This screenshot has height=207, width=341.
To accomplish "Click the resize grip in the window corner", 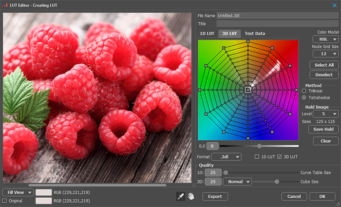I will [338, 204].
